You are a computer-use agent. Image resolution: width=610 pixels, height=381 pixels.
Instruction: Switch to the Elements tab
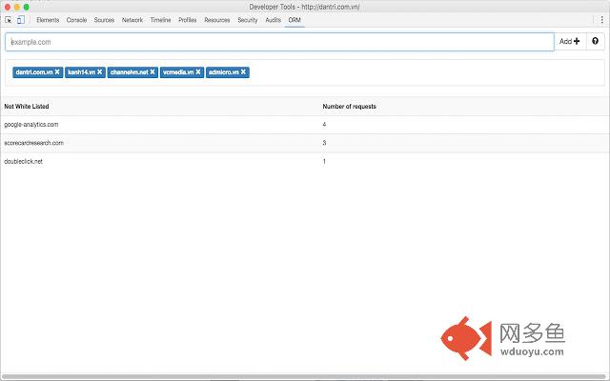pos(49,20)
